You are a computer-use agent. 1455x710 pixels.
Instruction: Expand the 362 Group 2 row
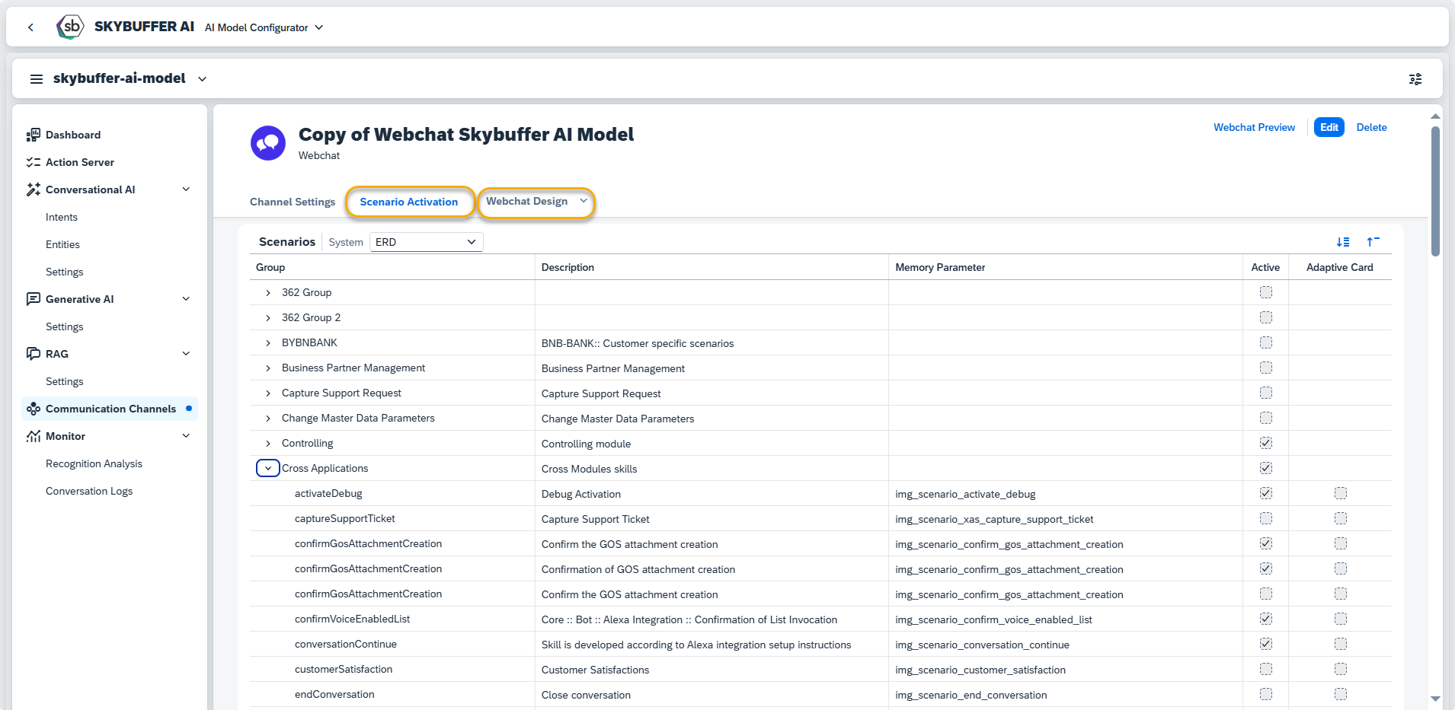pos(268,317)
